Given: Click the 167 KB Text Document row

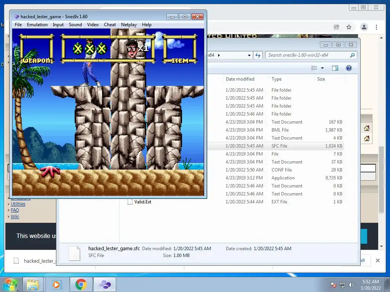Looking at the screenshot, I should (x=275, y=122).
